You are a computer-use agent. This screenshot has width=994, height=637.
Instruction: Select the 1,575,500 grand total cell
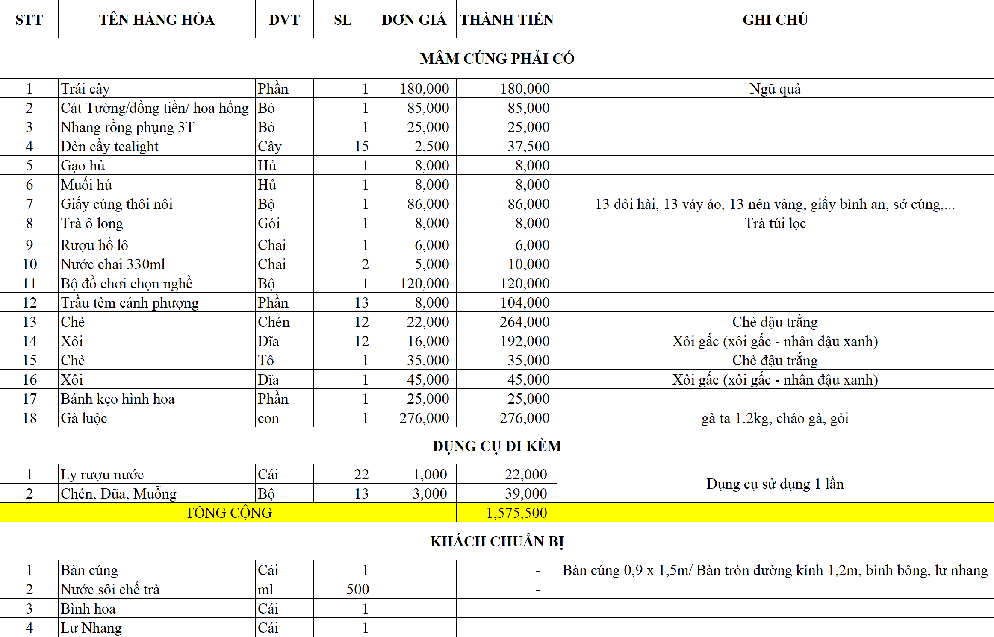(x=507, y=513)
